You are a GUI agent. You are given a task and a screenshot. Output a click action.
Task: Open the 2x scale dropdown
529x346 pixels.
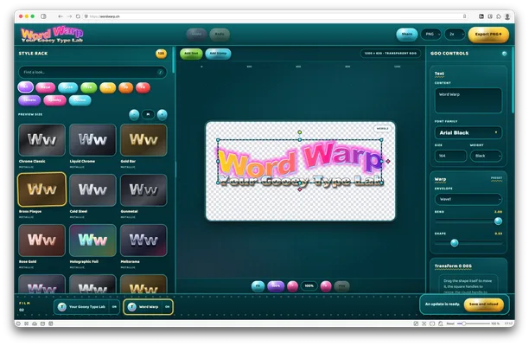pyautogui.click(x=454, y=34)
